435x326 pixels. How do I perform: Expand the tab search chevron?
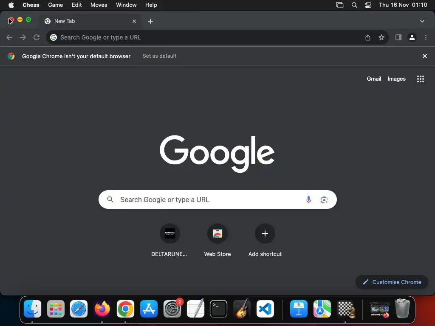click(x=422, y=21)
